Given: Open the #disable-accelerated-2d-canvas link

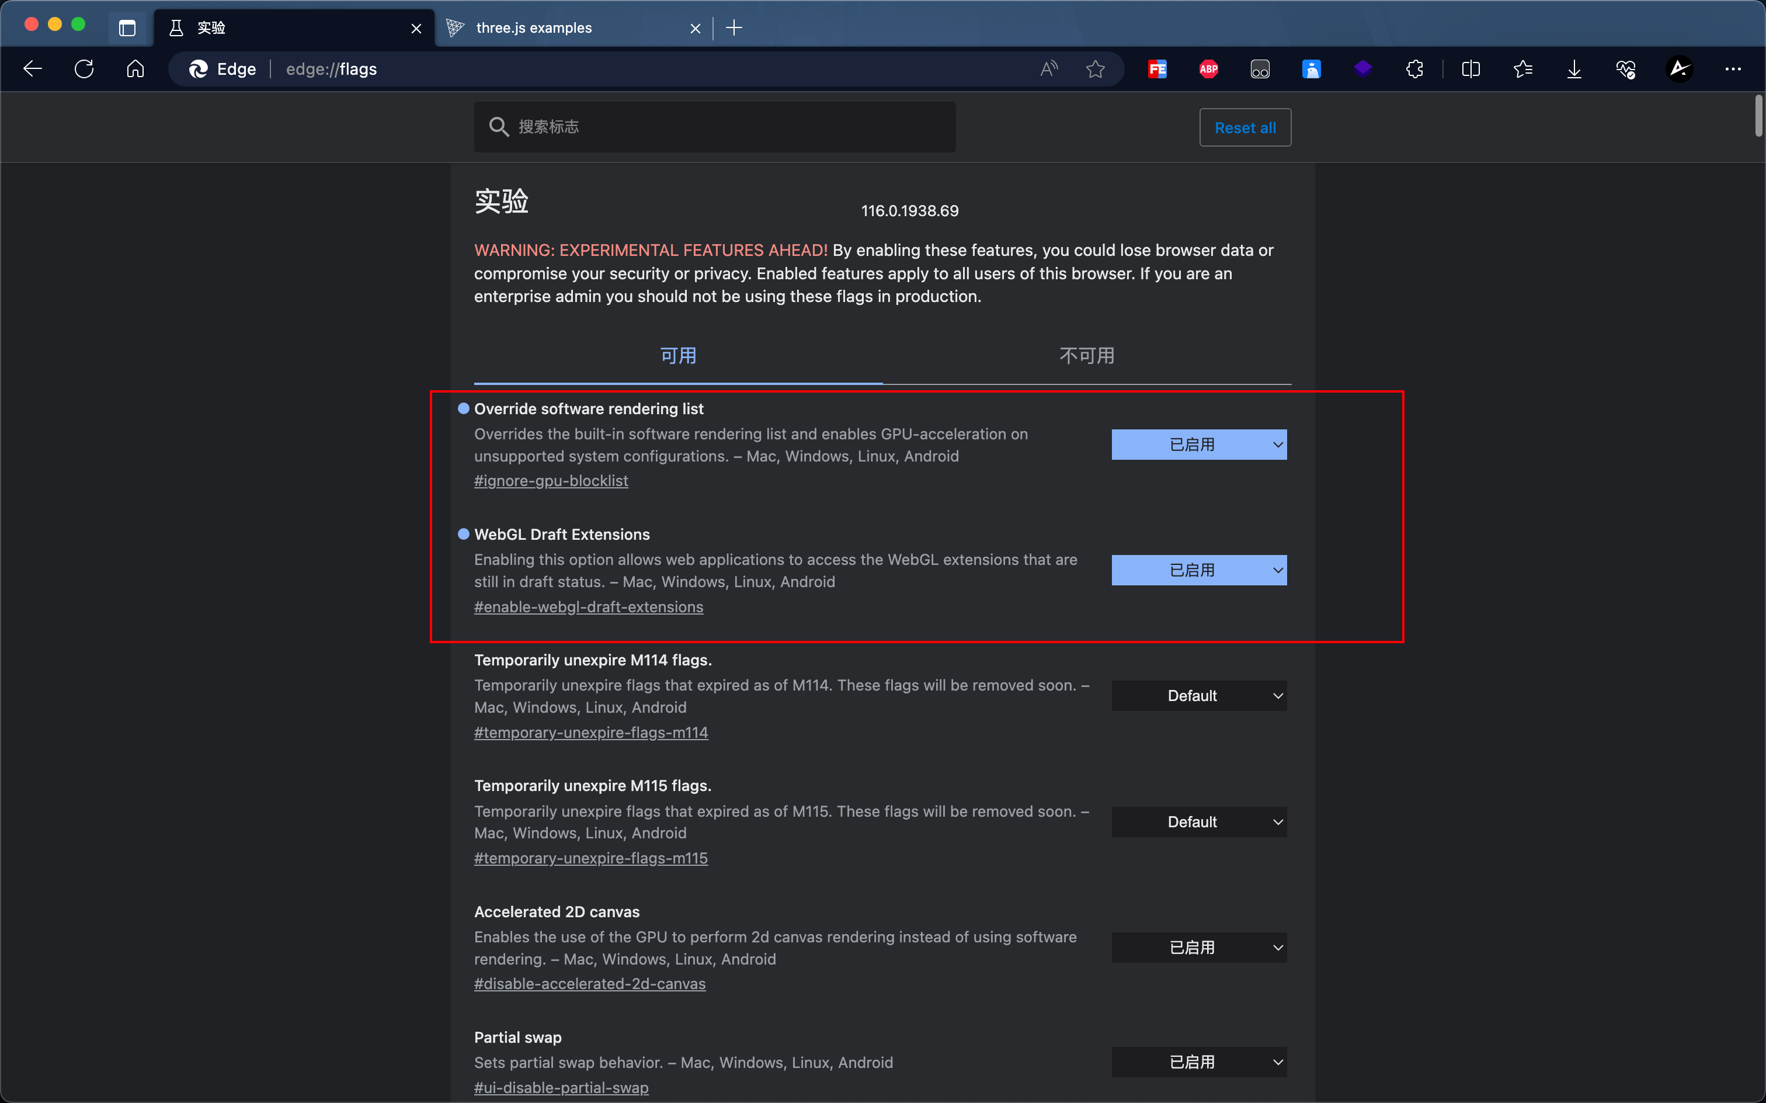Looking at the screenshot, I should pyautogui.click(x=590, y=983).
